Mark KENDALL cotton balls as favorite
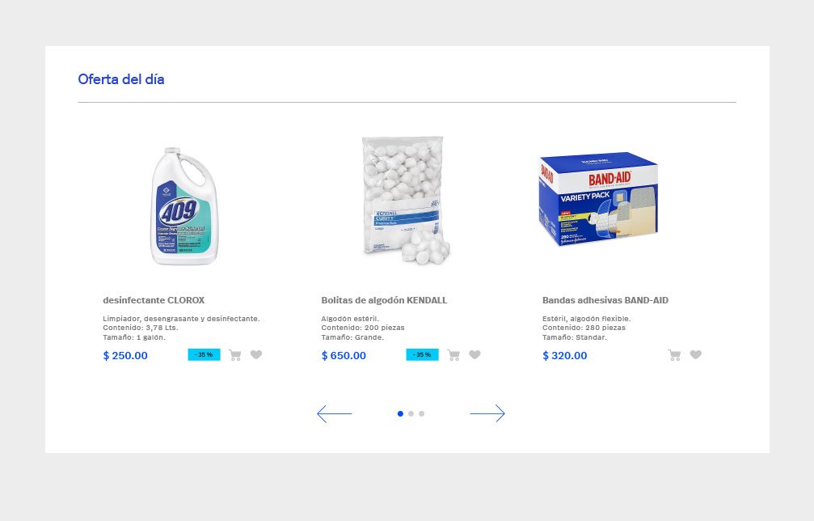The height and width of the screenshot is (521, 814). click(x=475, y=354)
